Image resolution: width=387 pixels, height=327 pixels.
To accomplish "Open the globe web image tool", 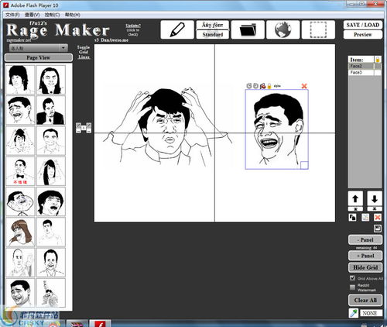I will tap(283, 30).
